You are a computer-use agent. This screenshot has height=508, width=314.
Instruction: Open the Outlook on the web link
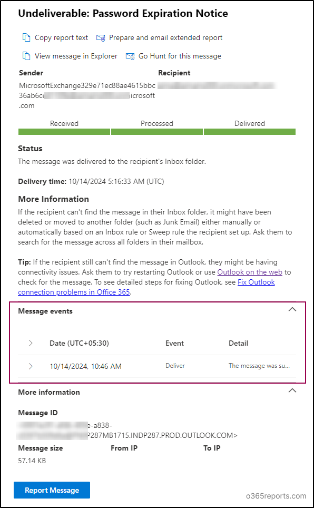click(x=250, y=272)
